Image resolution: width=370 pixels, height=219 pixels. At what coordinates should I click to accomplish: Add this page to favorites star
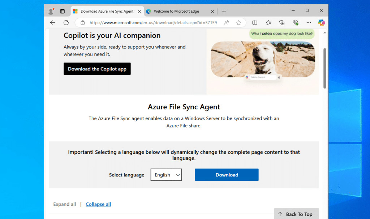pos(238,22)
